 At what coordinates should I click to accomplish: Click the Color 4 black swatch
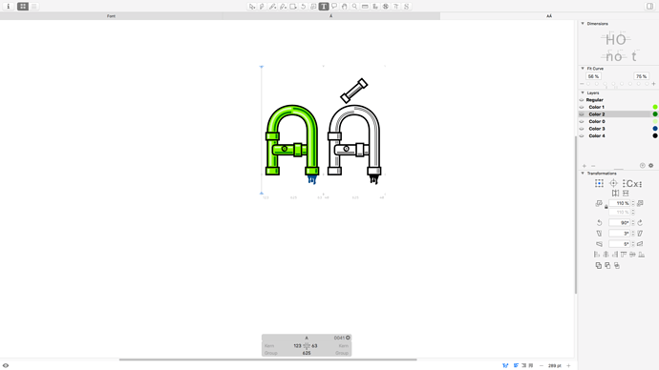(655, 136)
